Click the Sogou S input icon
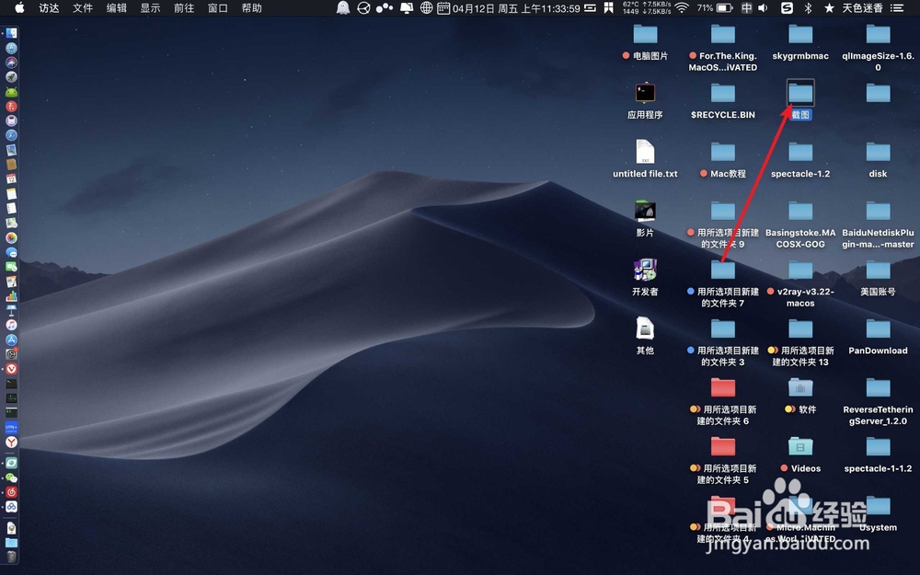Screen dimensions: 920x575 click(x=787, y=7)
